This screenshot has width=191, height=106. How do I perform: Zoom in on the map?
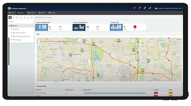point(39,40)
